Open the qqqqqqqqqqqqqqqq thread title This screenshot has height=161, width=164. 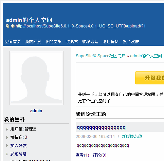(x=101, y=128)
